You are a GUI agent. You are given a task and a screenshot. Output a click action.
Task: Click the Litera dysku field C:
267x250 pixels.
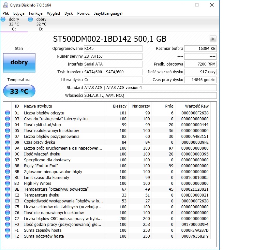(113, 80)
